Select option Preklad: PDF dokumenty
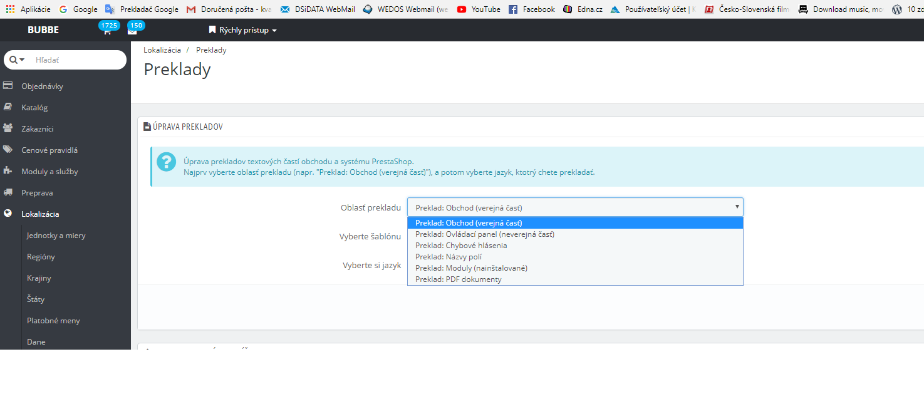 [575, 279]
